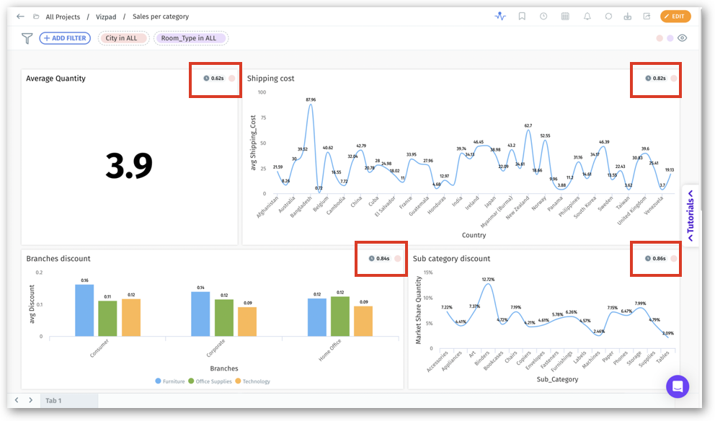Click the circular refresh icon
The width and height of the screenshot is (715, 421).
(x=608, y=17)
